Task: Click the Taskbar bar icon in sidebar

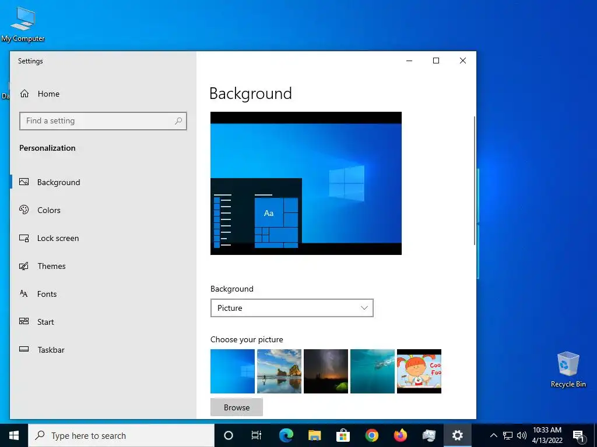Action: click(x=24, y=349)
